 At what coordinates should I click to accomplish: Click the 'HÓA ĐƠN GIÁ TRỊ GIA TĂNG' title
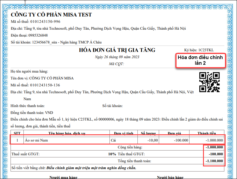pyautogui.click(x=117, y=50)
